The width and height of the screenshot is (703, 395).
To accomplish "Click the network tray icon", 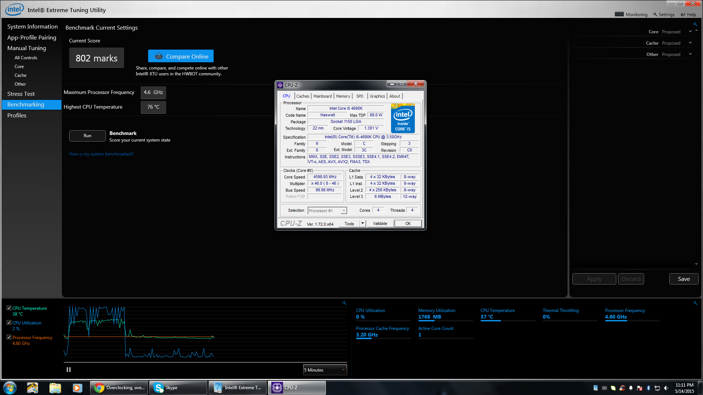I will pyautogui.click(x=657, y=388).
